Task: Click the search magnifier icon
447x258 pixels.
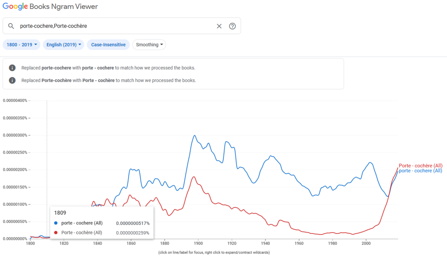Action: pyautogui.click(x=11, y=26)
